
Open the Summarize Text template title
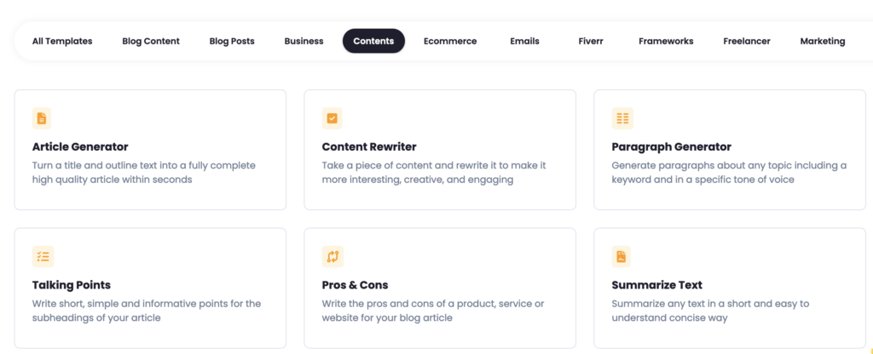pyautogui.click(x=657, y=285)
